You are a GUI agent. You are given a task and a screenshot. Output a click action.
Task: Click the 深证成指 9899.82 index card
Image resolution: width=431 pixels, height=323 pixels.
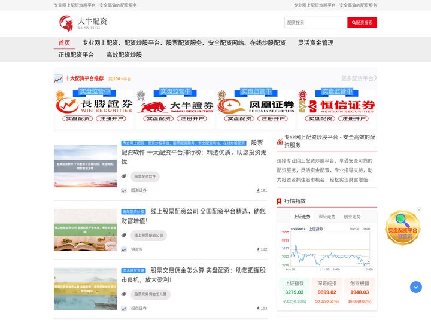point(327,292)
